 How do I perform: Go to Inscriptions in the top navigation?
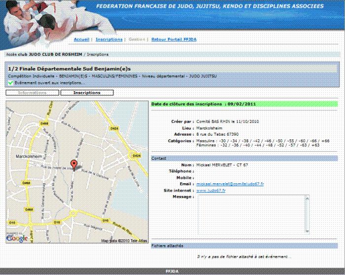tap(109, 39)
